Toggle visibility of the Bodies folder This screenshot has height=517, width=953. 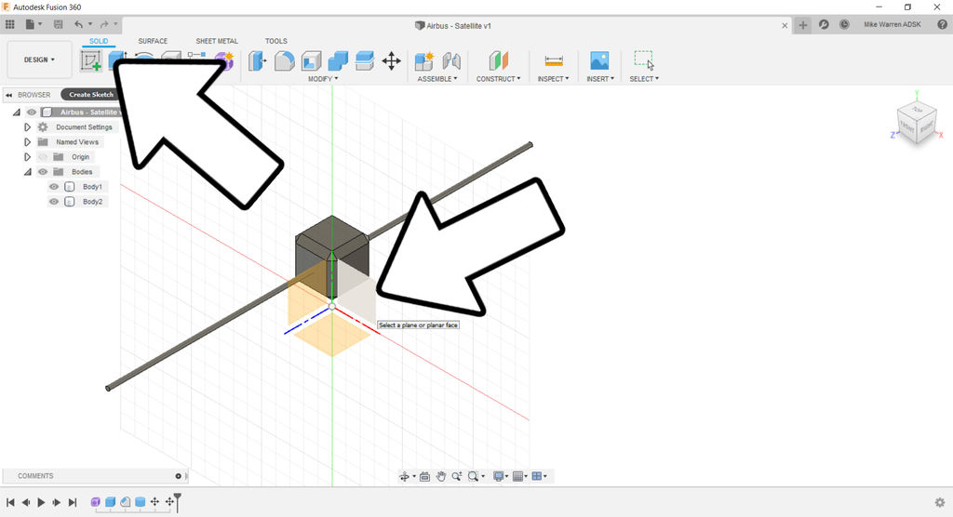pyautogui.click(x=43, y=172)
